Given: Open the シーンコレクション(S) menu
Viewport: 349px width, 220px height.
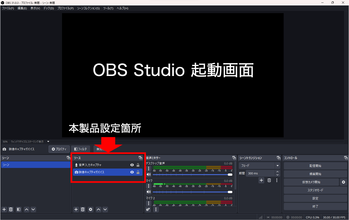Looking at the screenshot, I should pos(88,8).
